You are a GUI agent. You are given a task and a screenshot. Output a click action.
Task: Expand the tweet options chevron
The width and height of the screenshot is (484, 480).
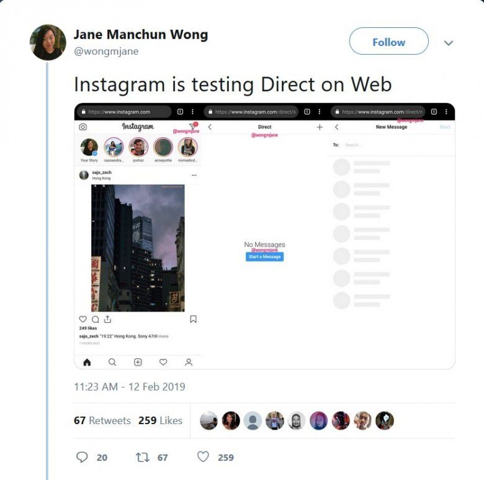pyautogui.click(x=449, y=43)
